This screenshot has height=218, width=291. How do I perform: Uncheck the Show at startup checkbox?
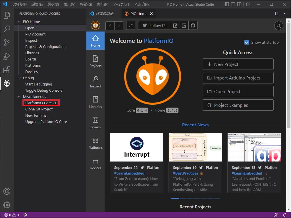coord(247,42)
